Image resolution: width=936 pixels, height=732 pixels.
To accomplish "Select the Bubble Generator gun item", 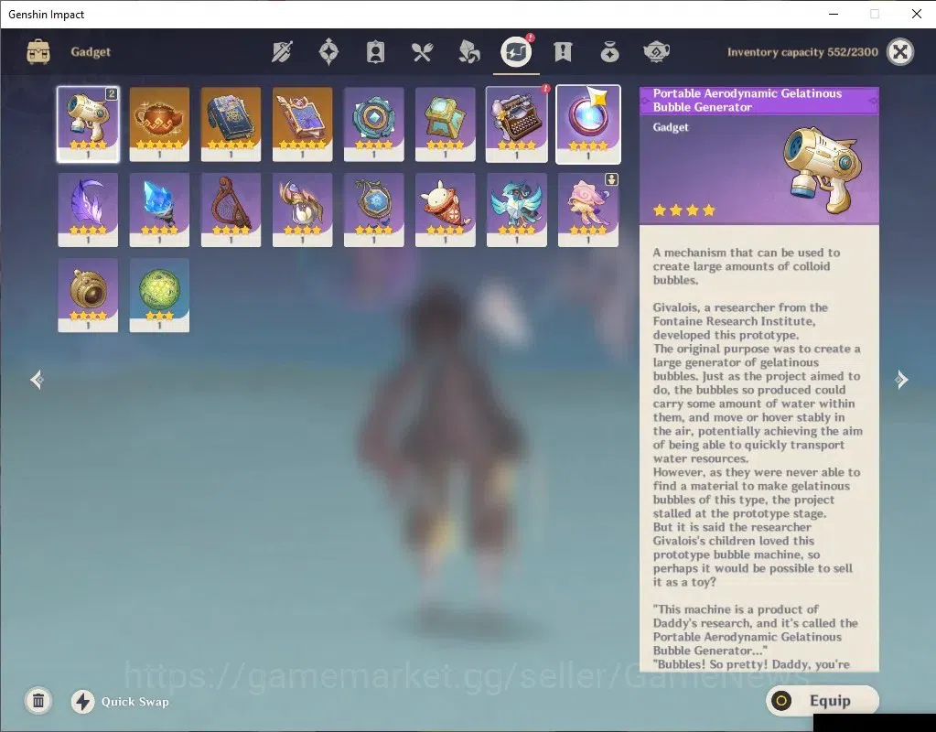I will 88,124.
